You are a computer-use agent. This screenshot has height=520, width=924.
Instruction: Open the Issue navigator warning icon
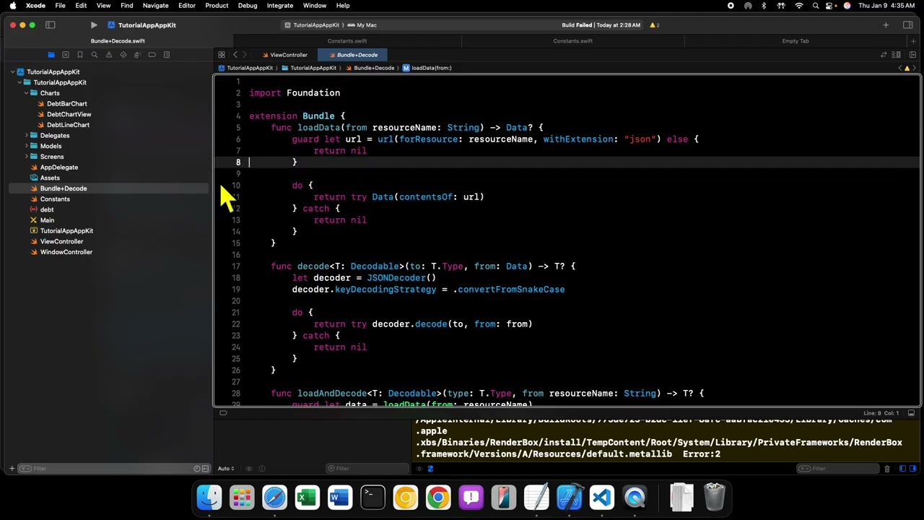tap(109, 55)
